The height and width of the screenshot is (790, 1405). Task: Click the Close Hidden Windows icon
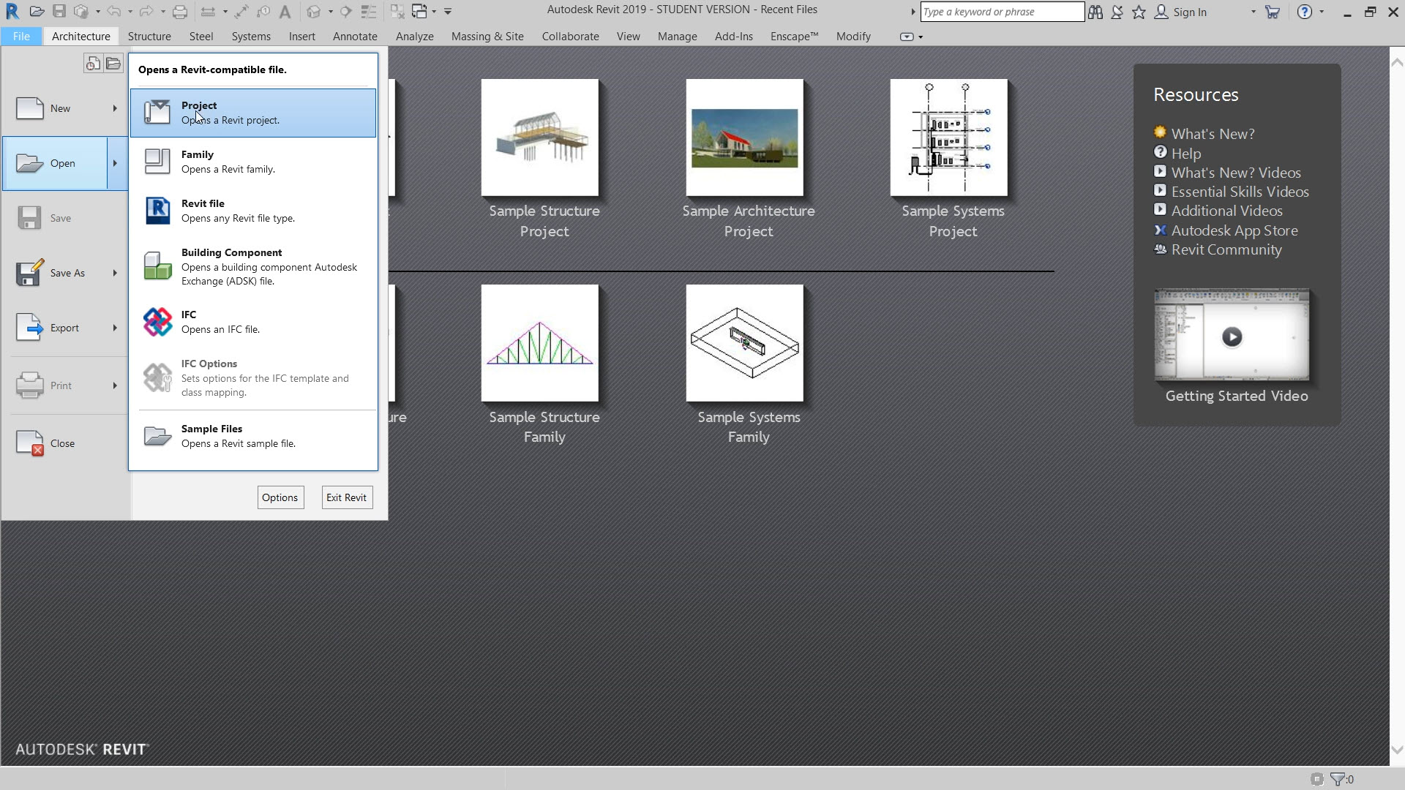pos(397,12)
